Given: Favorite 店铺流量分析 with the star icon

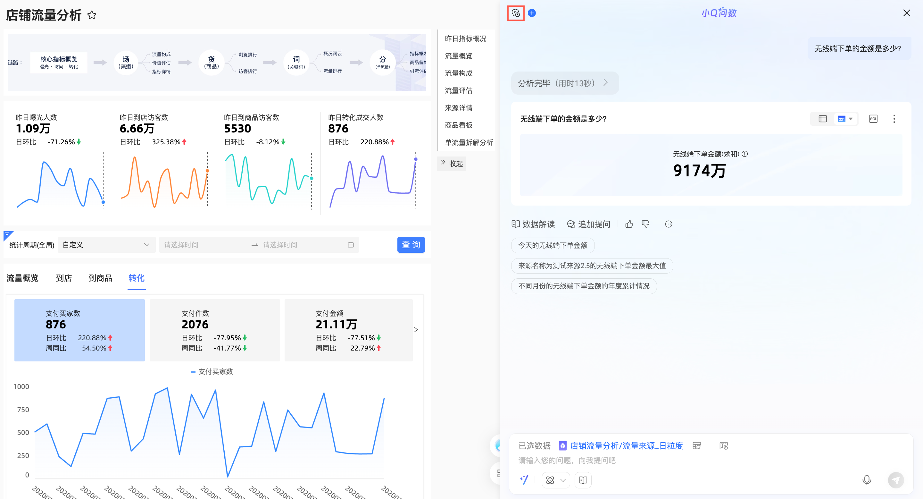Looking at the screenshot, I should [92, 15].
